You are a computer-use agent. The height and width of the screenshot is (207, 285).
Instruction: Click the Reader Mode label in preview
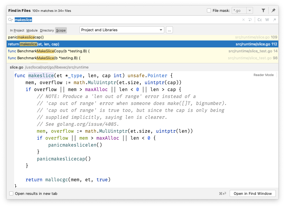tap(264, 75)
